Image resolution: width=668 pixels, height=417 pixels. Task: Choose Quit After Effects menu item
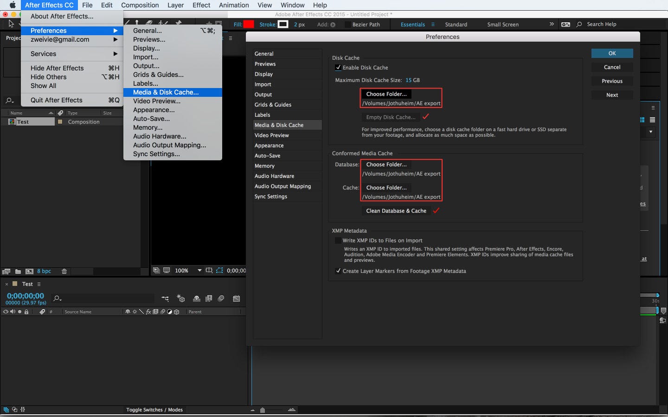72,100
